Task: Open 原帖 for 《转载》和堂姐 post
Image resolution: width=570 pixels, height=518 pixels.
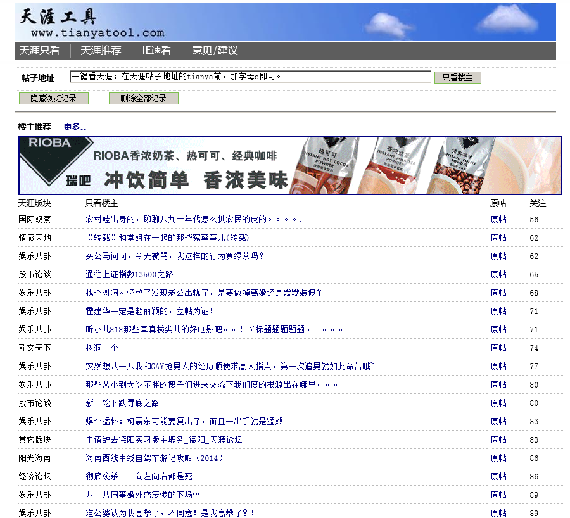Action: coord(498,237)
